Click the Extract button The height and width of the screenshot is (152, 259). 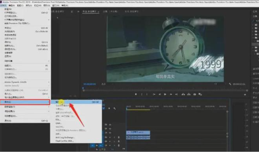tap(189, 94)
